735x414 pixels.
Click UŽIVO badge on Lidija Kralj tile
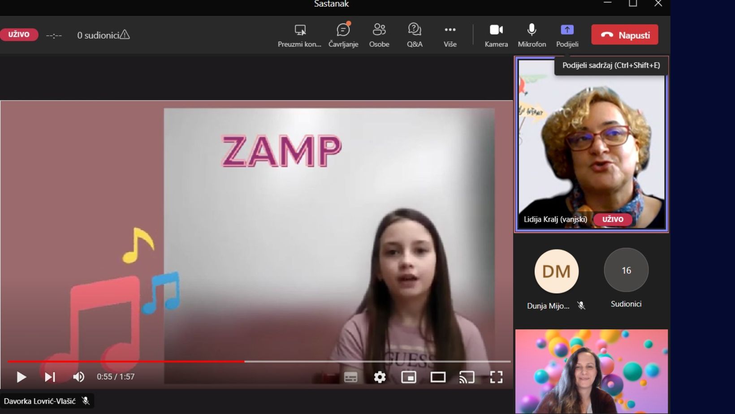click(x=613, y=220)
